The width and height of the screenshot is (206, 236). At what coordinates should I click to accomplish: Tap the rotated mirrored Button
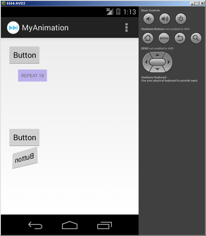click(x=25, y=158)
